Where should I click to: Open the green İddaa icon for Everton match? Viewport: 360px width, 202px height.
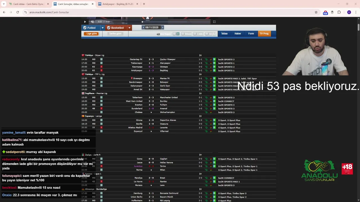click(206, 105)
